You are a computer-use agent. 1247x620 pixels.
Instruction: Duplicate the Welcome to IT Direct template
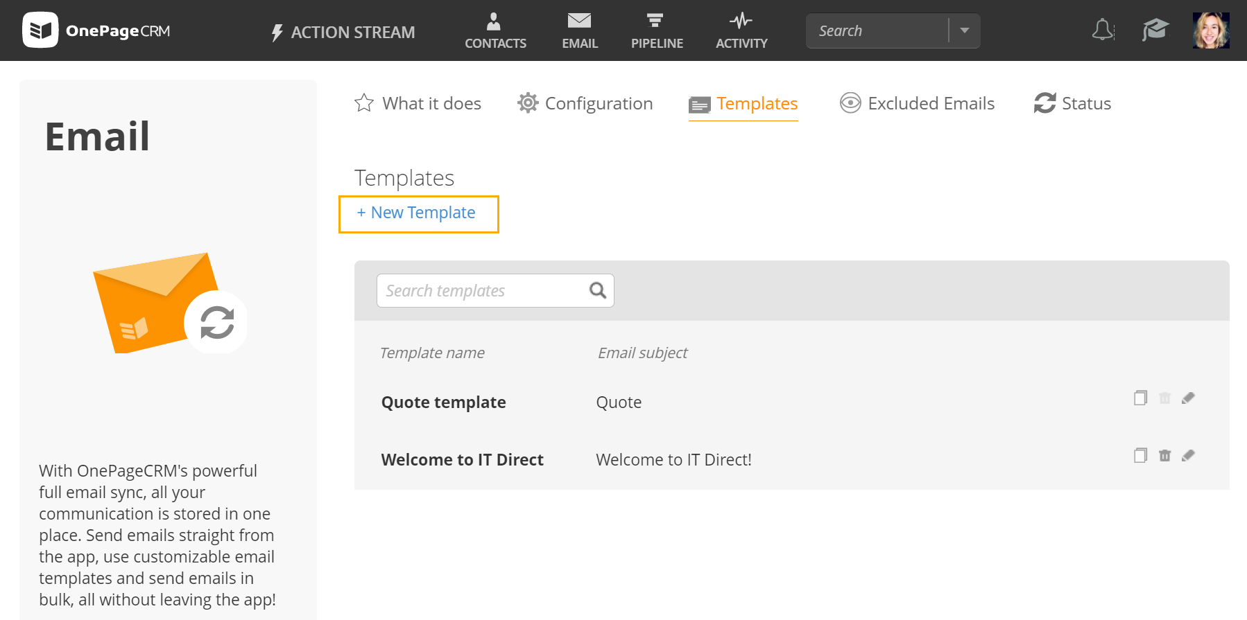click(1140, 455)
